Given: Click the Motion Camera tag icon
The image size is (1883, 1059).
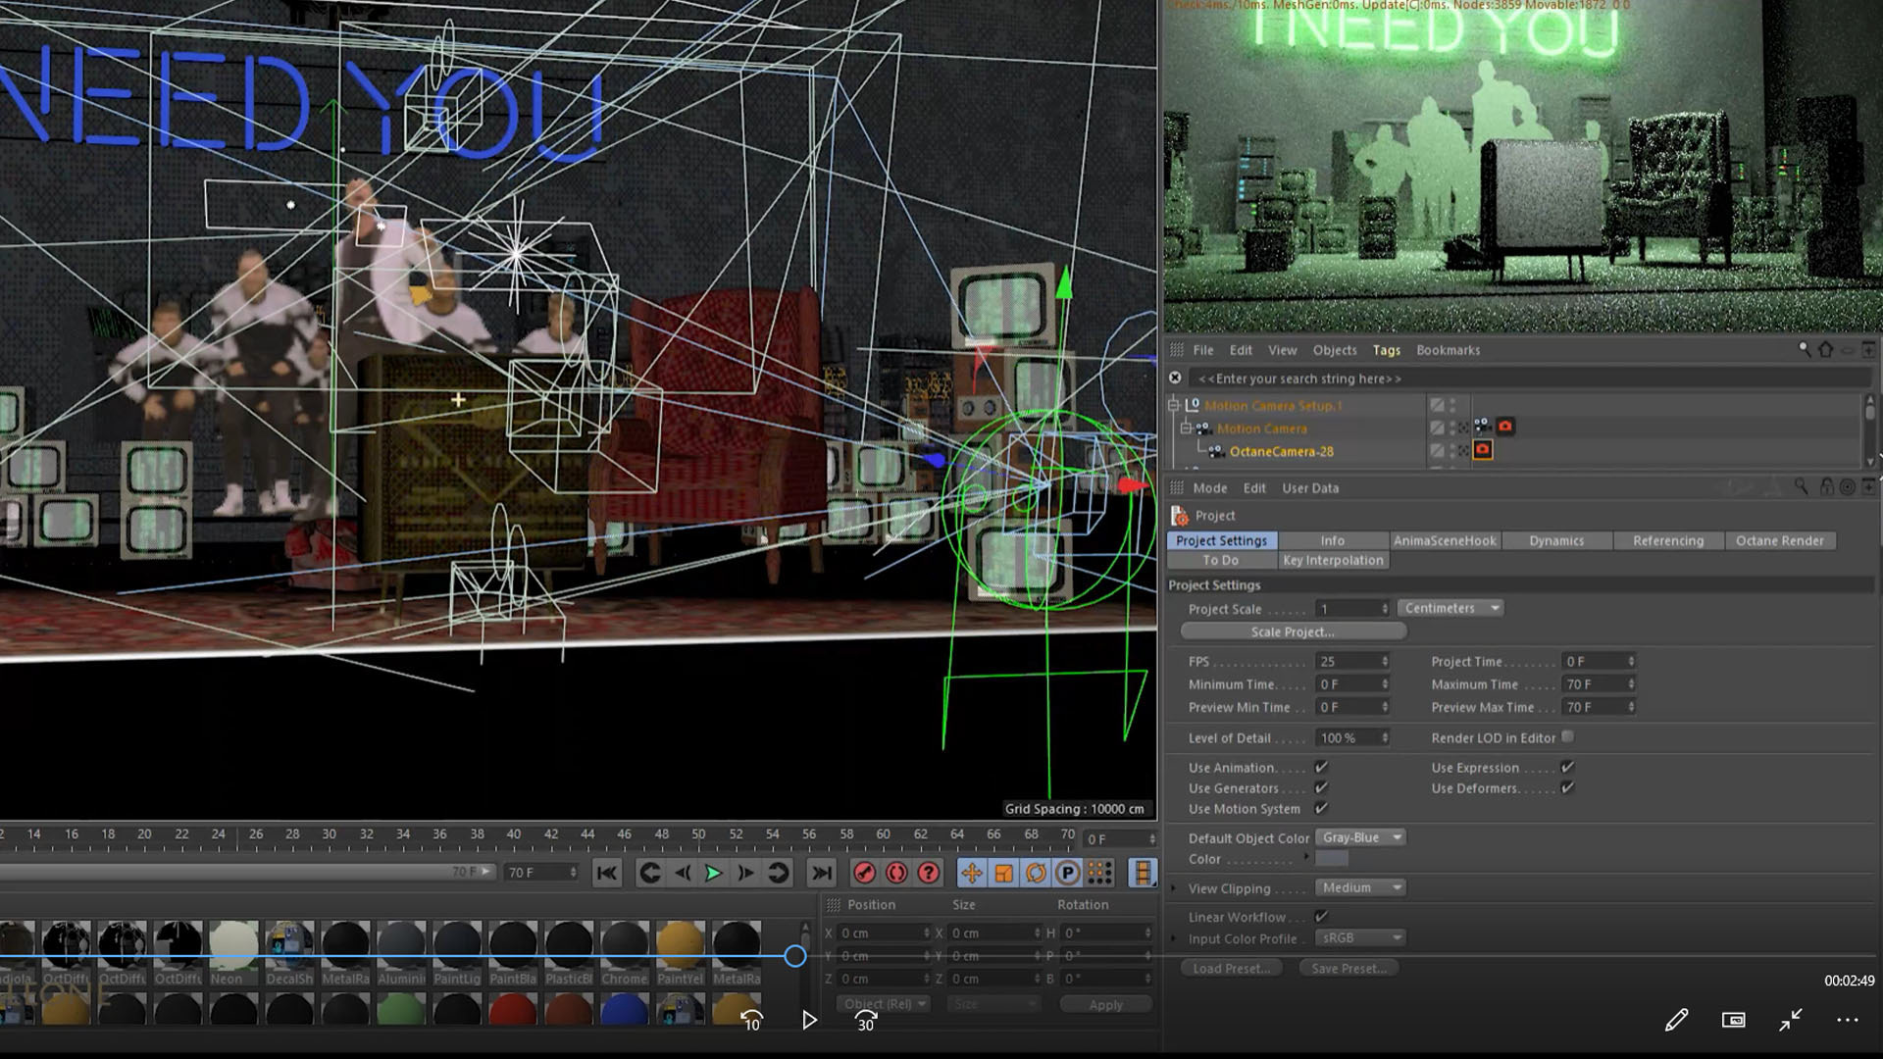Looking at the screenshot, I should [1483, 427].
